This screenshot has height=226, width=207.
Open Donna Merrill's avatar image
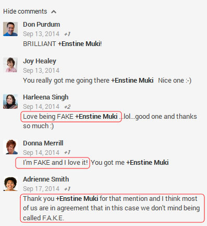[10, 147]
